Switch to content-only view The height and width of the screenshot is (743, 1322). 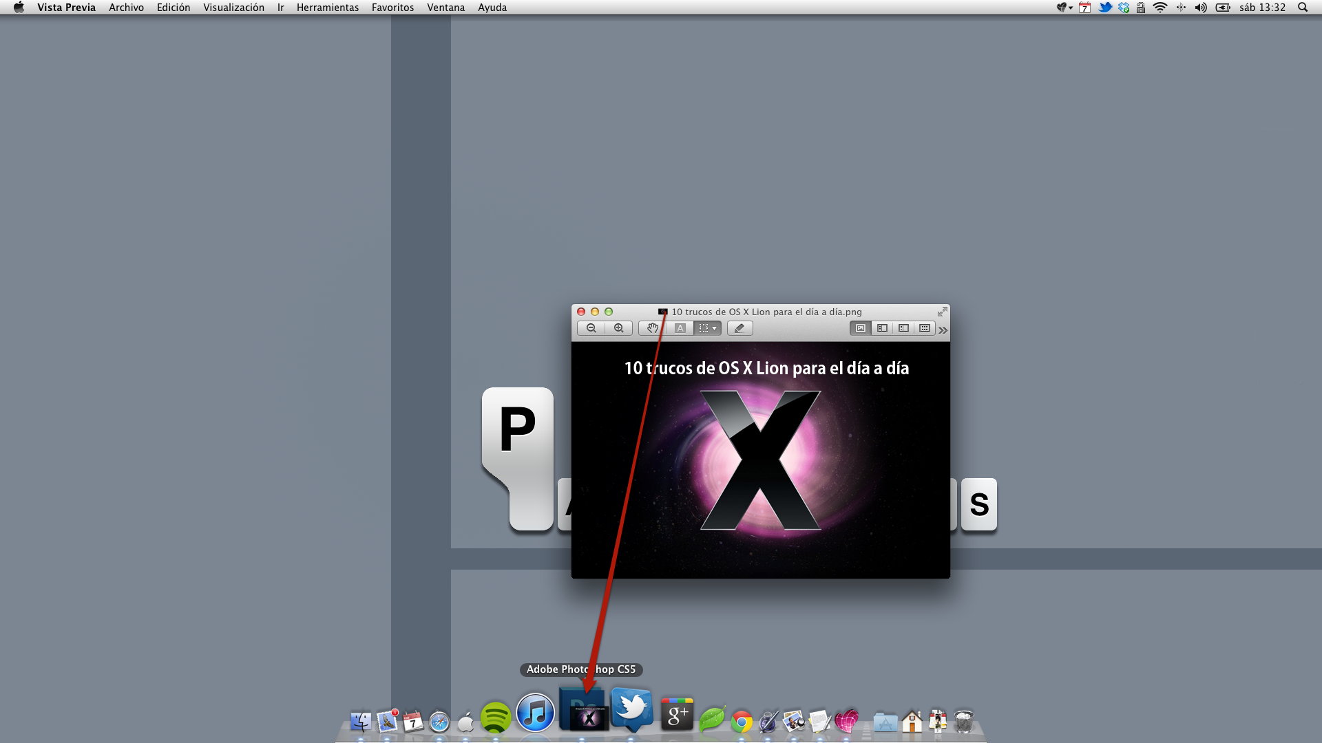861,328
